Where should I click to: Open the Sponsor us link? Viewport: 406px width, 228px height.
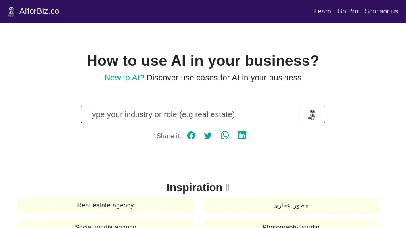(381, 11)
